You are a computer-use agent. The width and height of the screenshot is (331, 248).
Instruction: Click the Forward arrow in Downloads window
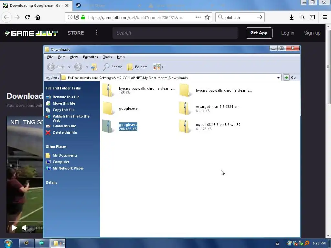[78, 67]
